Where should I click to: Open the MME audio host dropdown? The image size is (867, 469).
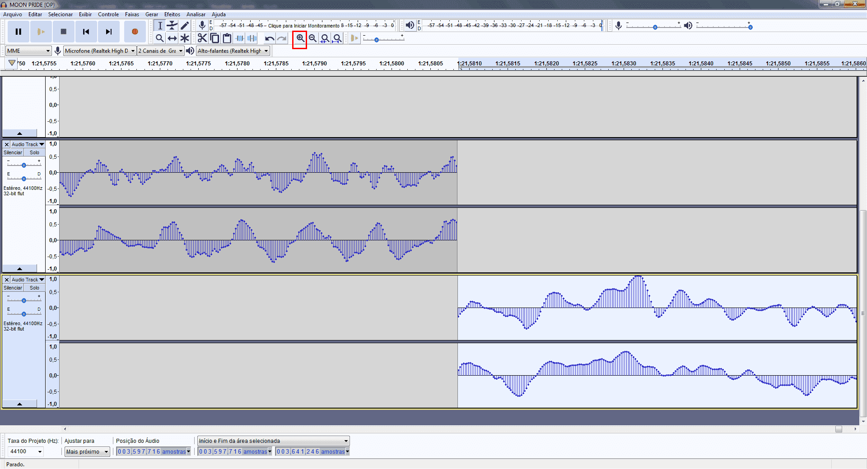28,51
